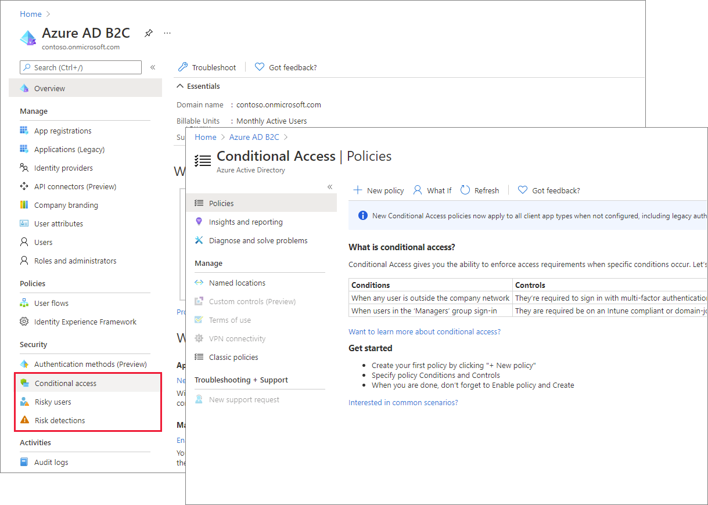Click 'Monthly Active Users' Billable Units value
Image resolution: width=708 pixels, height=505 pixels.
click(272, 121)
